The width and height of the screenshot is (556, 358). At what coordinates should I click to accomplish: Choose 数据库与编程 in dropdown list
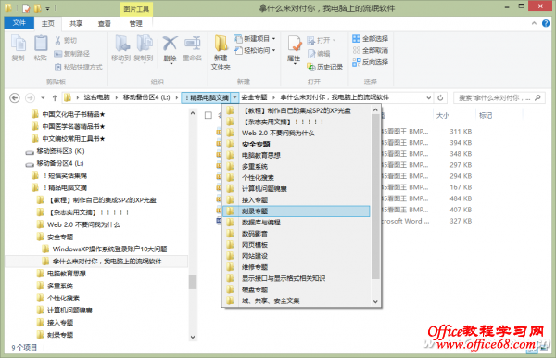click(297, 223)
